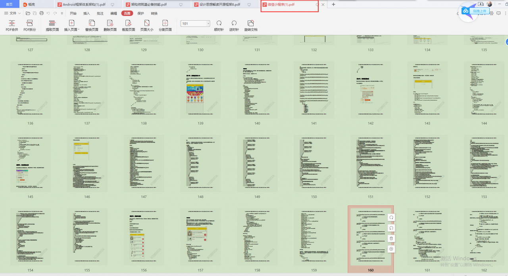The image size is (508, 276).
Task: Click the save icon in quick toolbar
Action: coord(35,13)
